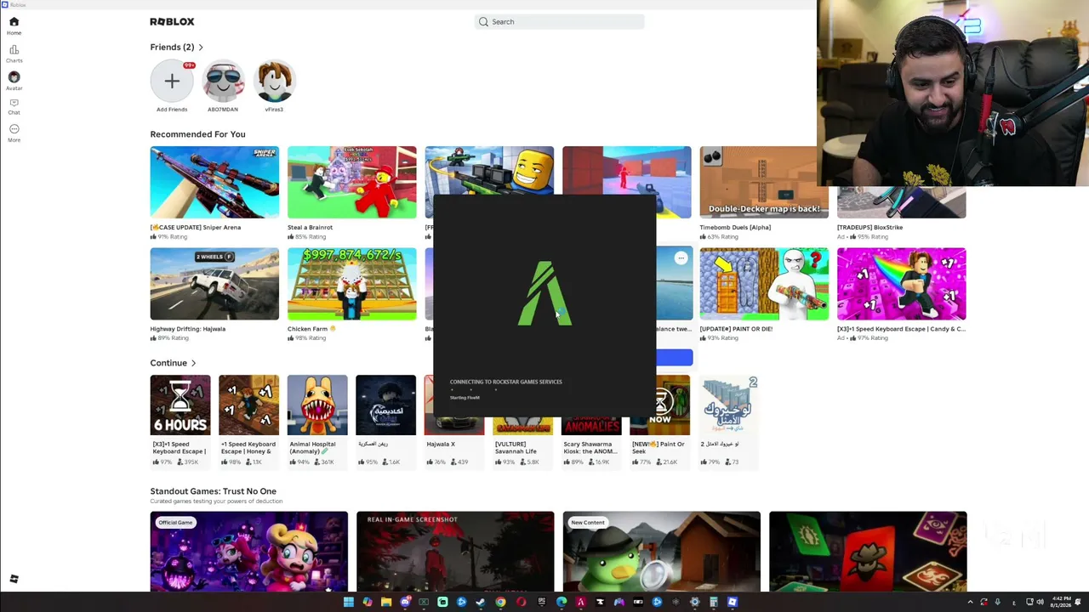Open Opera browser from the taskbar

click(x=521, y=602)
